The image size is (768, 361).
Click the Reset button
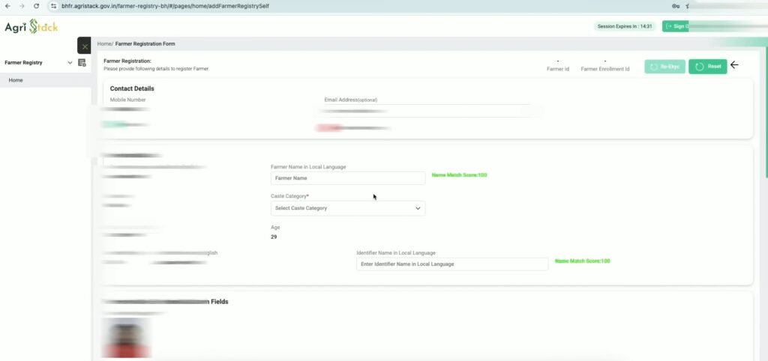708,67
